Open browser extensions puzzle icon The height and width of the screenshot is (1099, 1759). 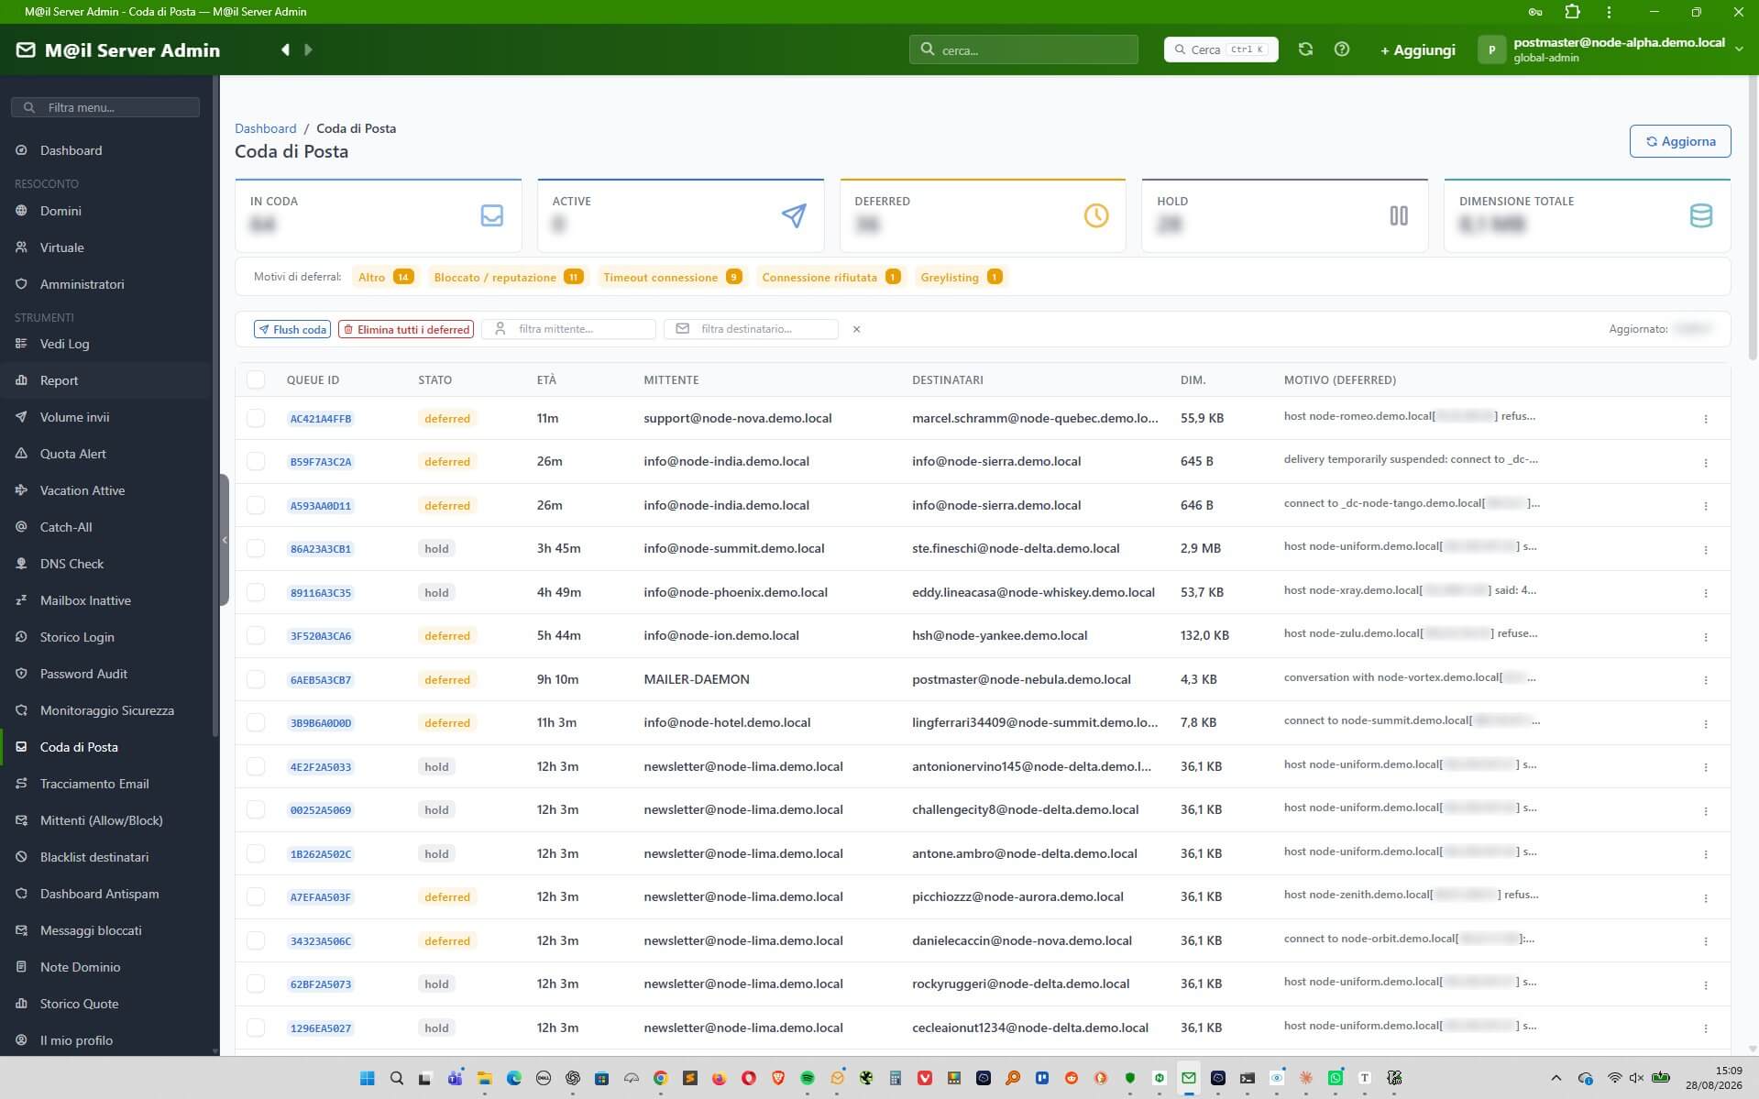(1573, 12)
